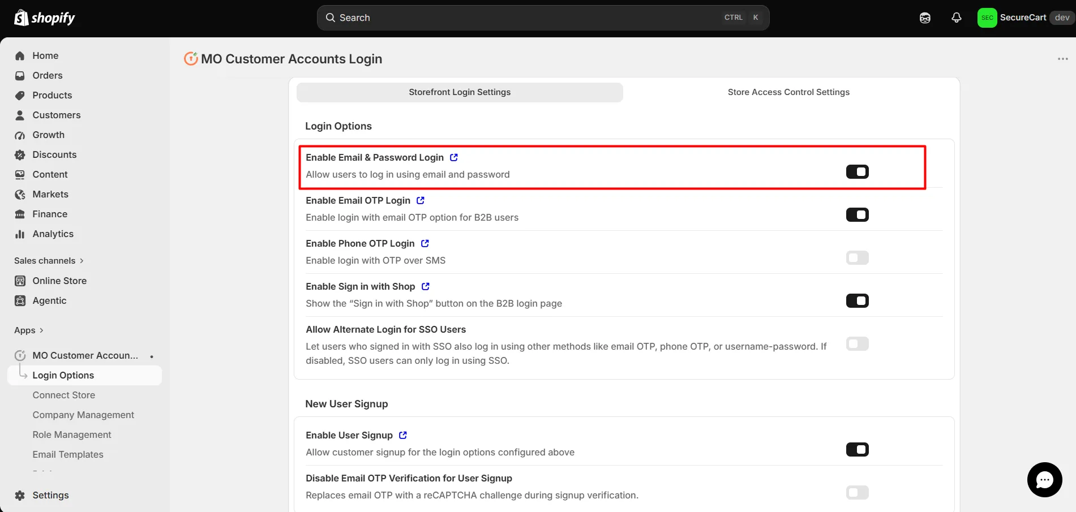Switch to Store Access Control Settings tab
Viewport: 1076px width, 512px height.
tap(788, 92)
